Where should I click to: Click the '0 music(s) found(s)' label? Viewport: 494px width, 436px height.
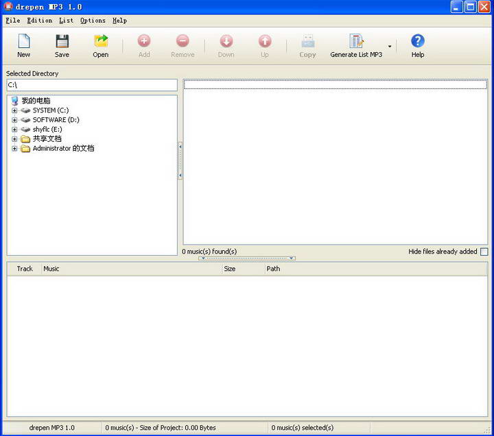(209, 252)
